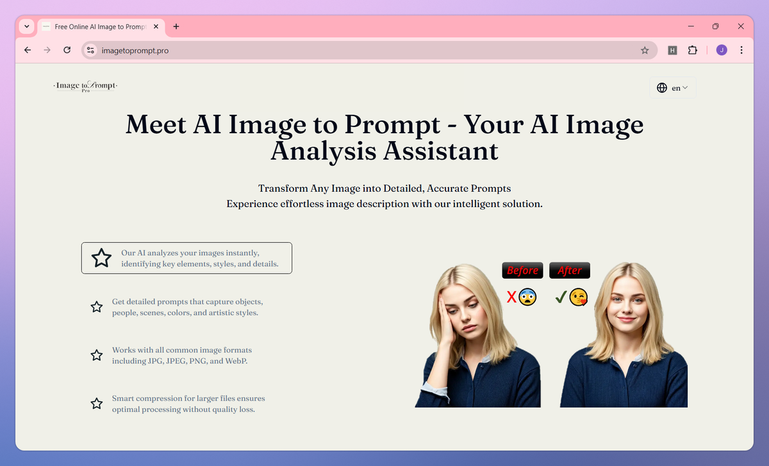The height and width of the screenshot is (466, 769).
Task: Bookmark the page with the star icon
Action: point(645,49)
